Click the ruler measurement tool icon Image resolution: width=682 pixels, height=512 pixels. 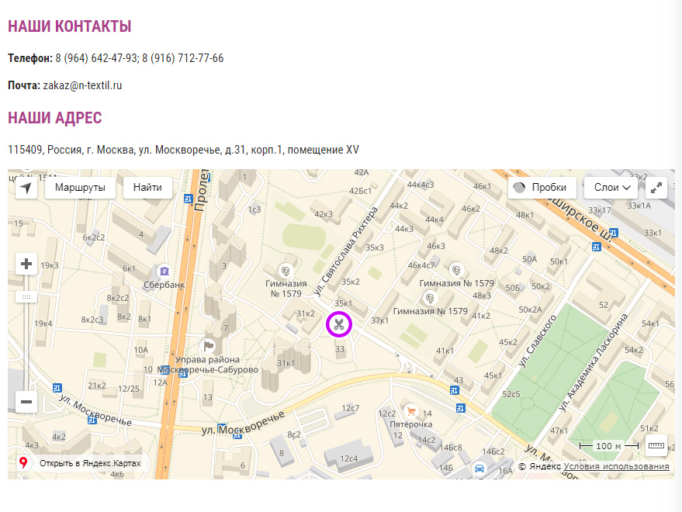tap(656, 445)
